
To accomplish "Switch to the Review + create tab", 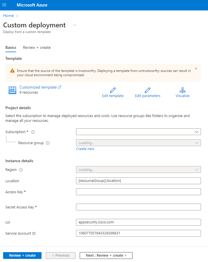I will pos(37,47).
